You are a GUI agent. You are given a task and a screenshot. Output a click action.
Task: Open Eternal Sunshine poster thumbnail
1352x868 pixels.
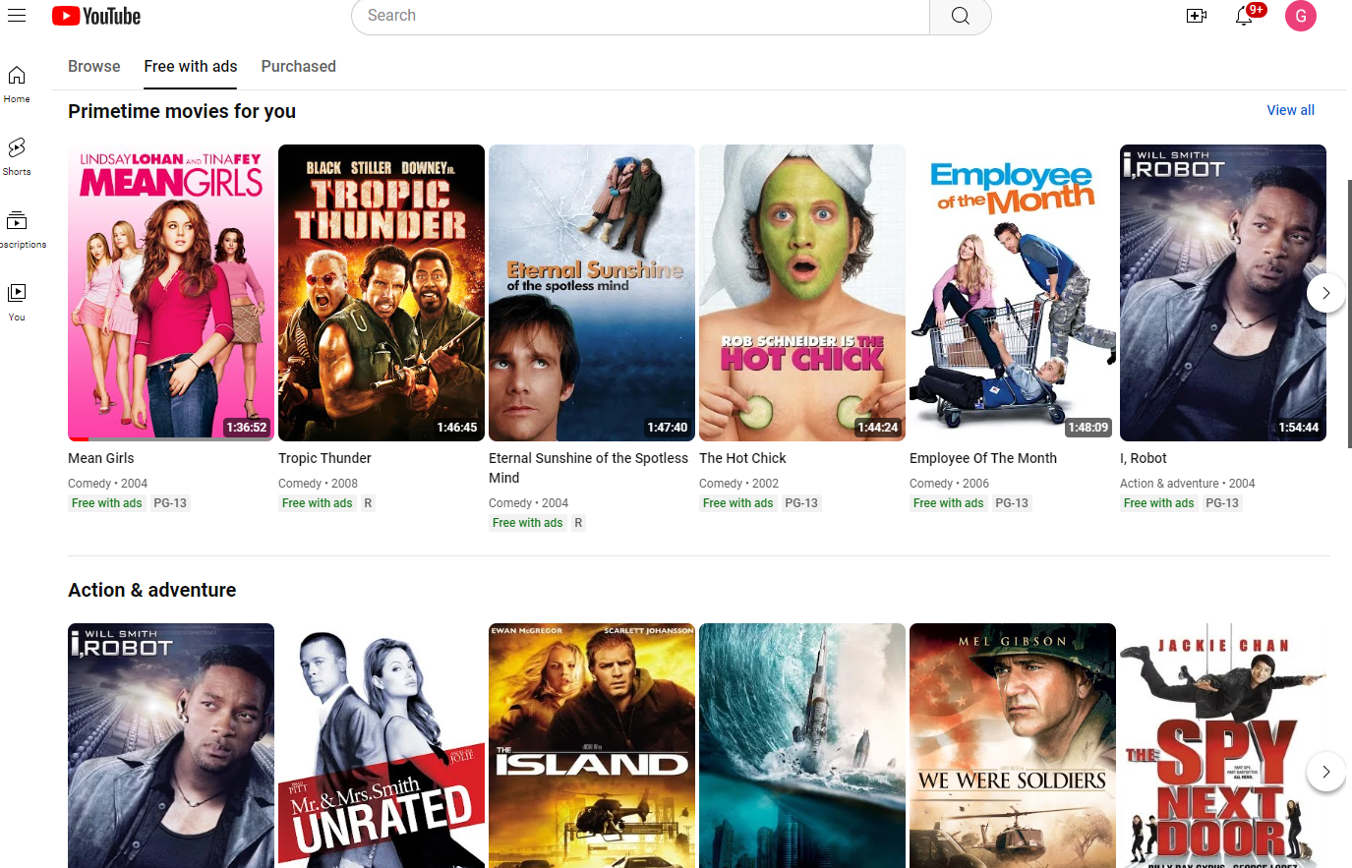coord(592,293)
